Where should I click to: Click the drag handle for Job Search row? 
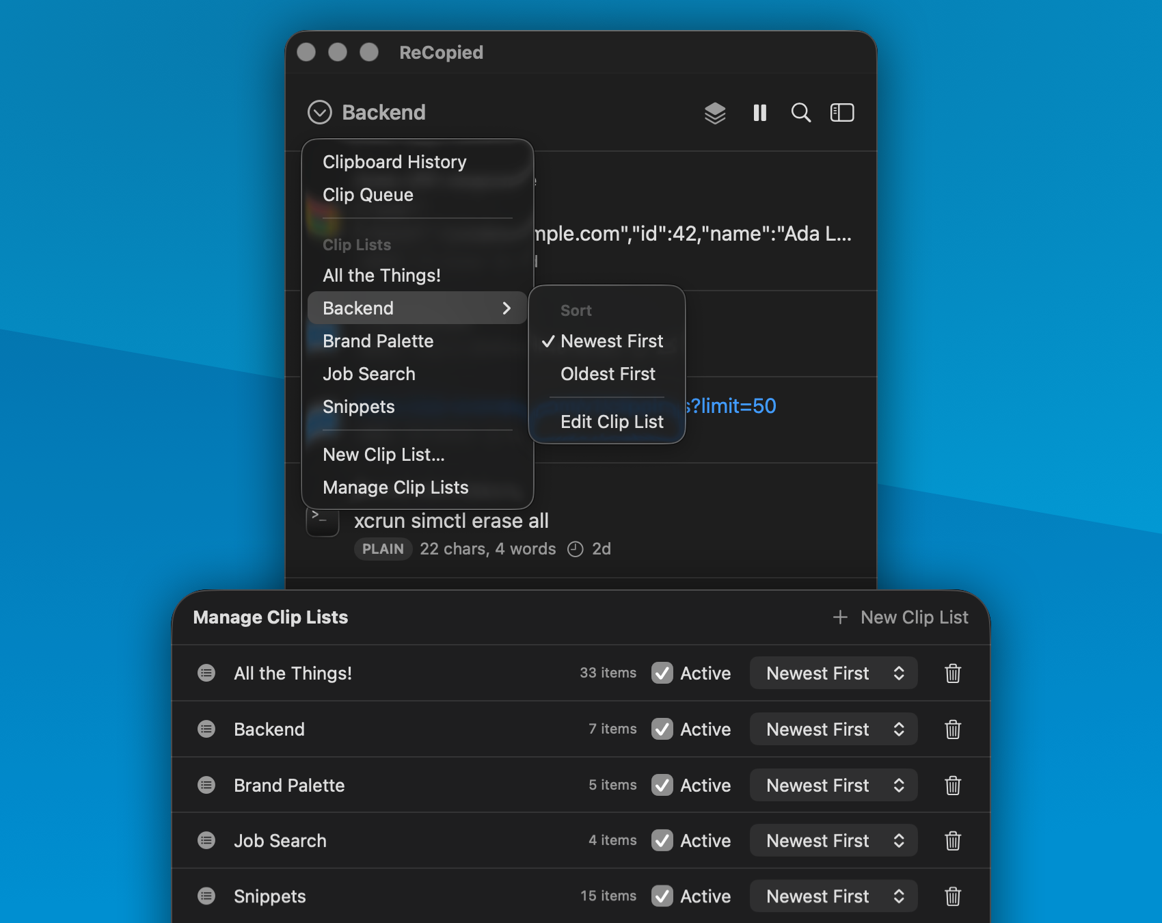pyautogui.click(x=206, y=840)
